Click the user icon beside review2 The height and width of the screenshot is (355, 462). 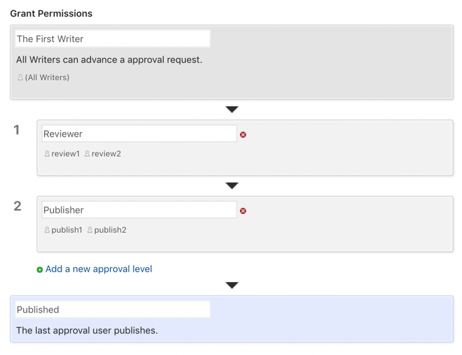87,154
